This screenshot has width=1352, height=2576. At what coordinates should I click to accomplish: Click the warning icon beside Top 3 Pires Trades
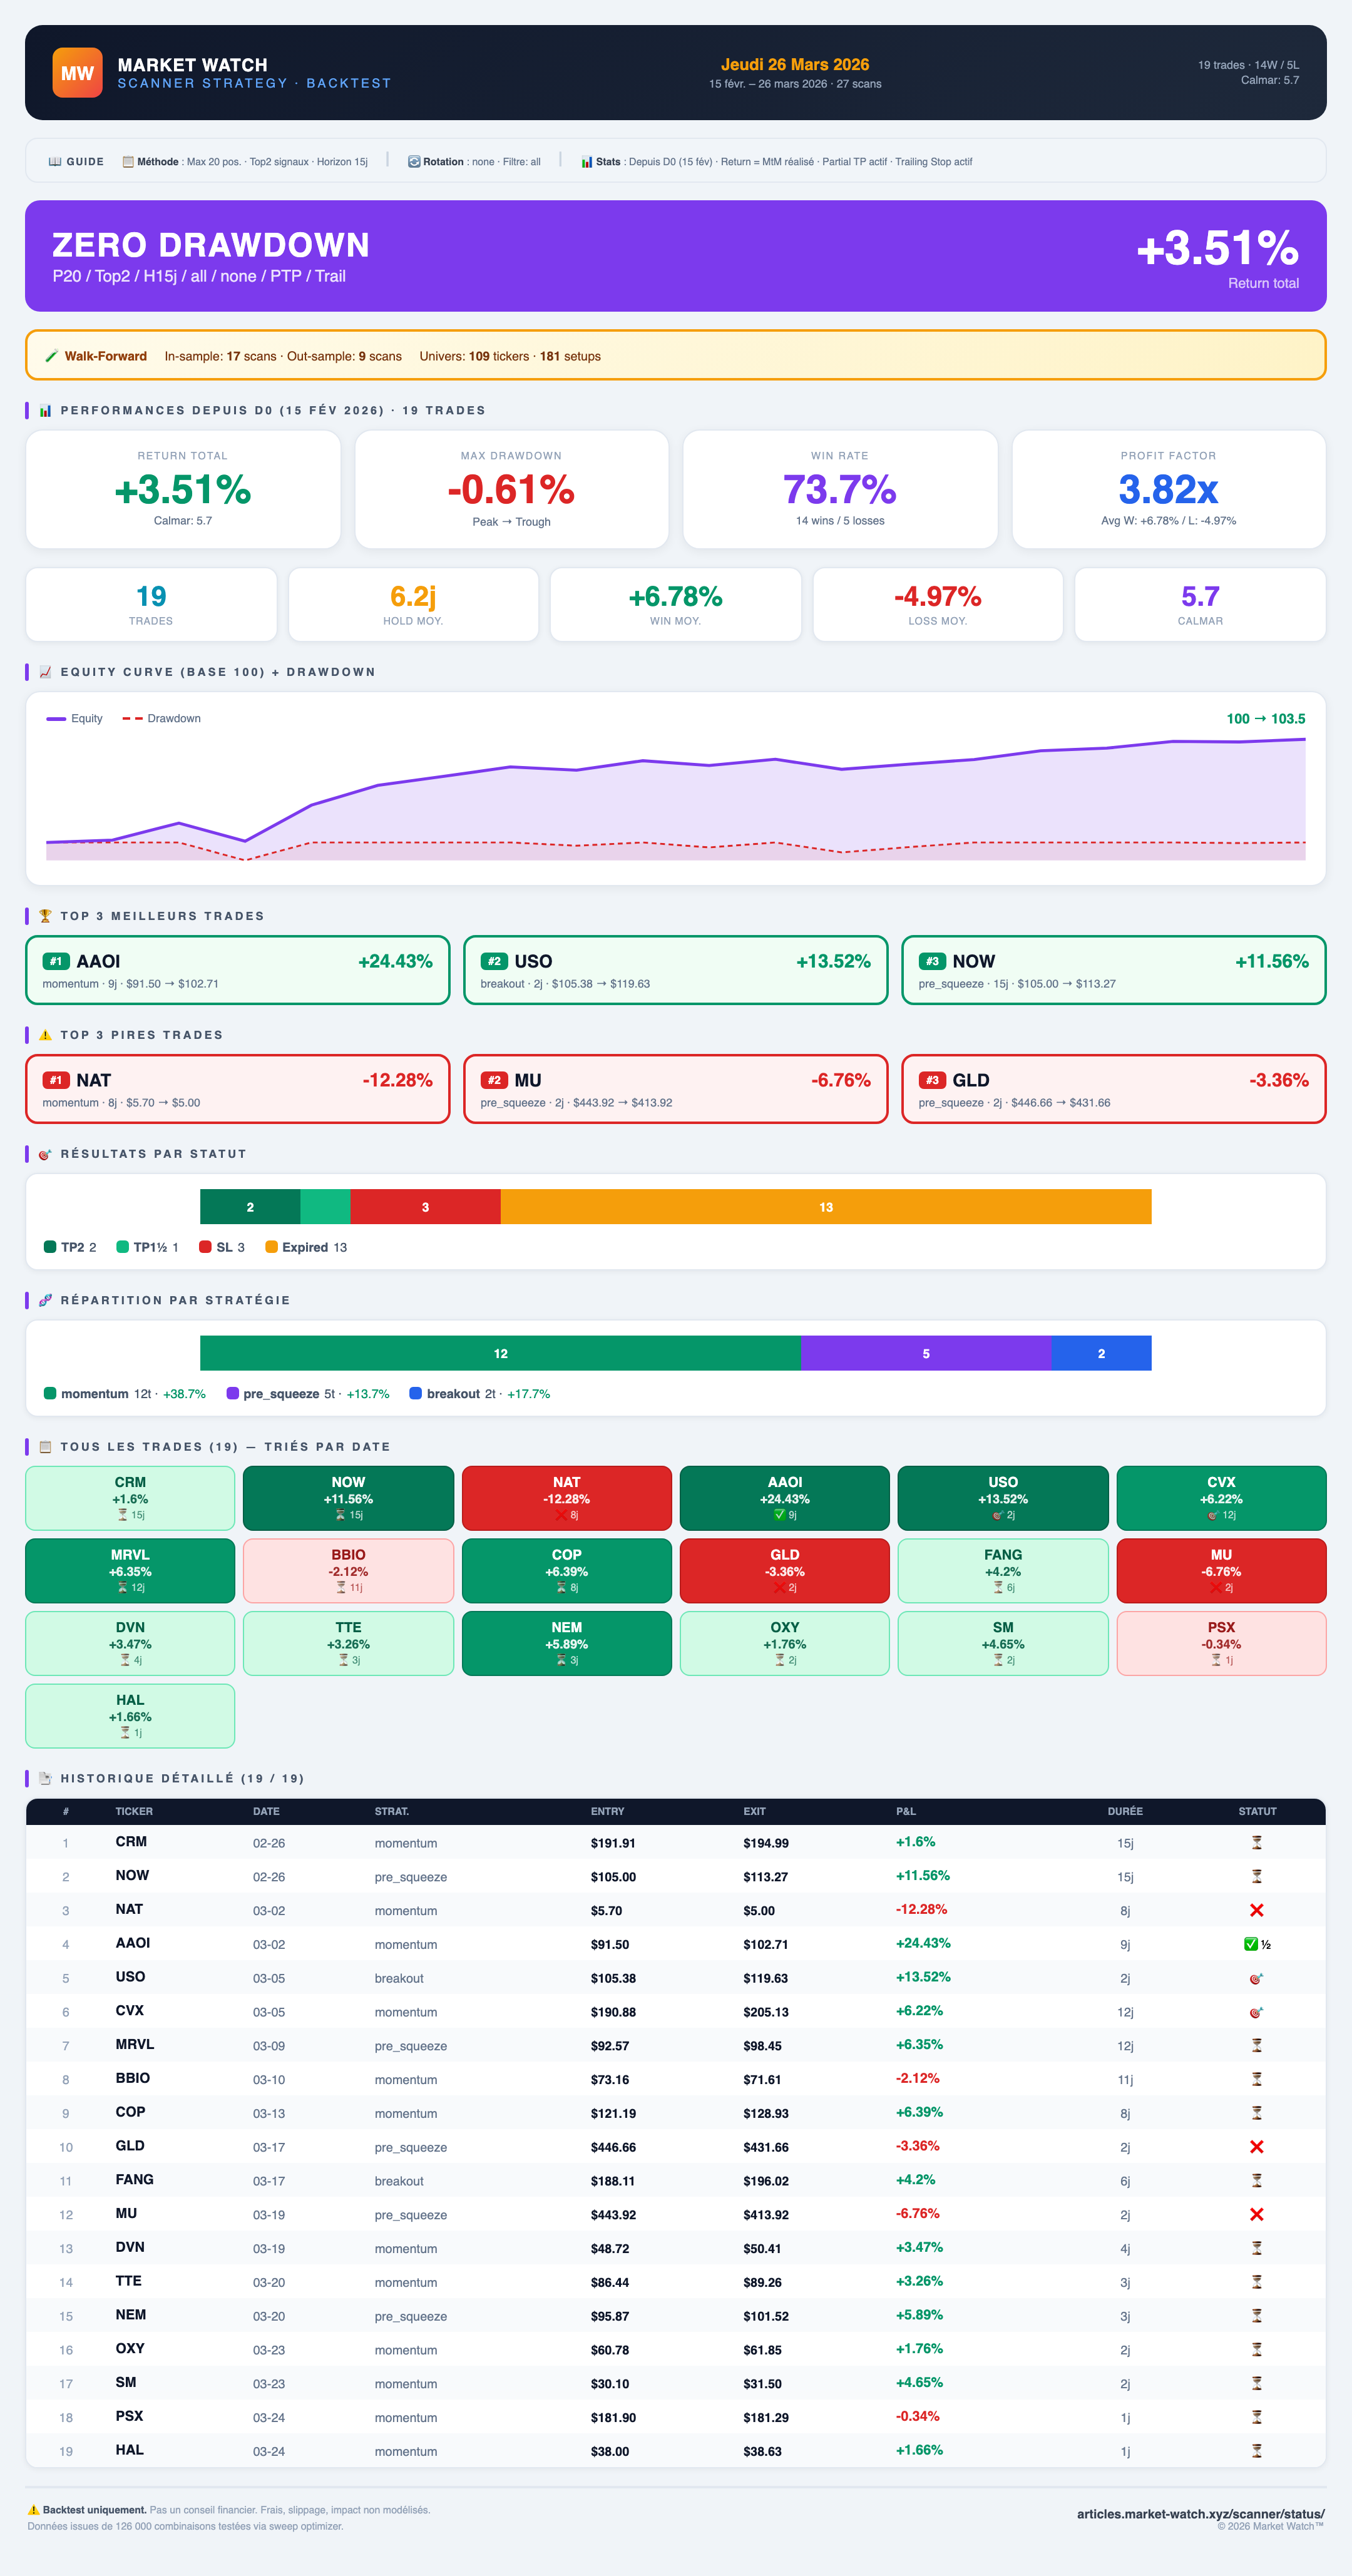45,1035
